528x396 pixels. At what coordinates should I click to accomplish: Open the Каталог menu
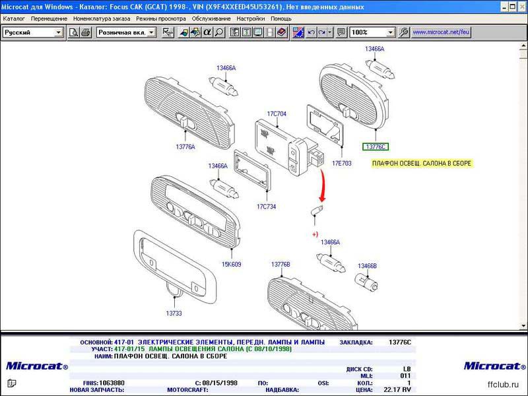(x=14, y=19)
